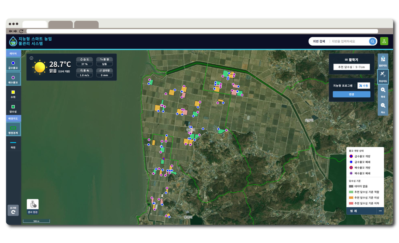
Task: Click the 지번을 입력하세요 search field
Action: pos(349,41)
